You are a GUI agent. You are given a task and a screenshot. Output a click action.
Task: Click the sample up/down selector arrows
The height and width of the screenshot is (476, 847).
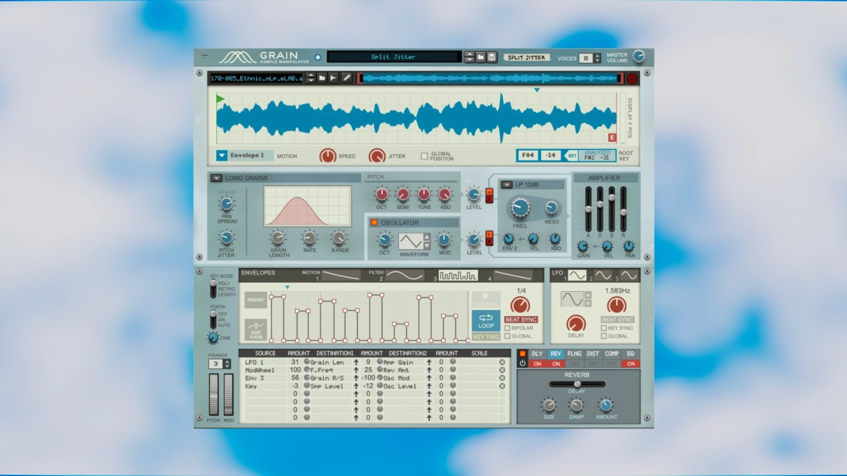click(311, 78)
